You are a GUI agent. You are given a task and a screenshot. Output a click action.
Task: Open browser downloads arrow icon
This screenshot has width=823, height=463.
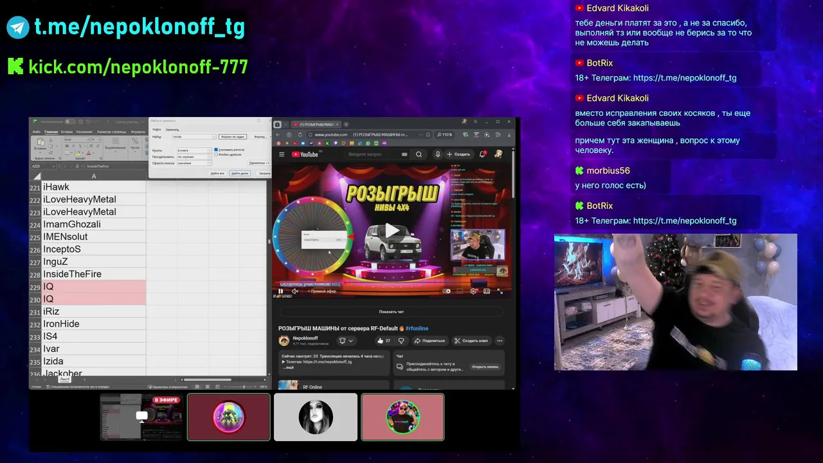click(509, 134)
